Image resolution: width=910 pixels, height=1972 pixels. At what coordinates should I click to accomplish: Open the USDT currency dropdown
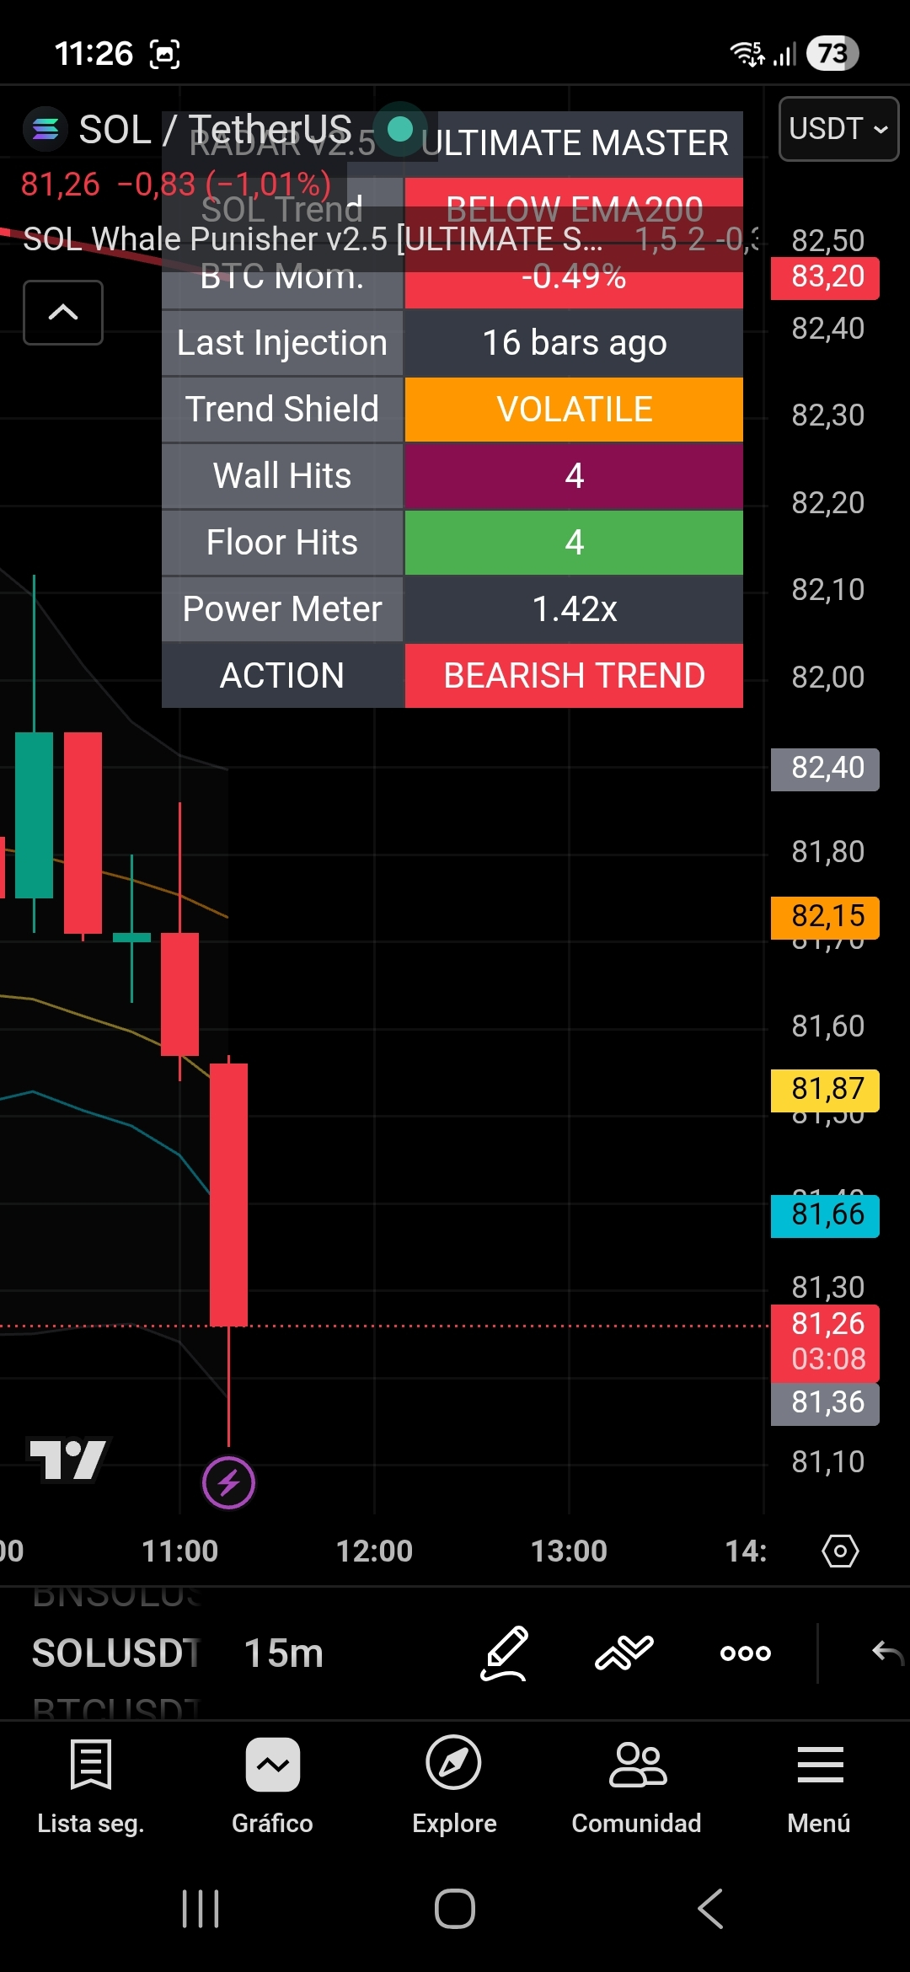tap(838, 129)
